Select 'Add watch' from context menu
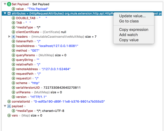 (128, 35)
